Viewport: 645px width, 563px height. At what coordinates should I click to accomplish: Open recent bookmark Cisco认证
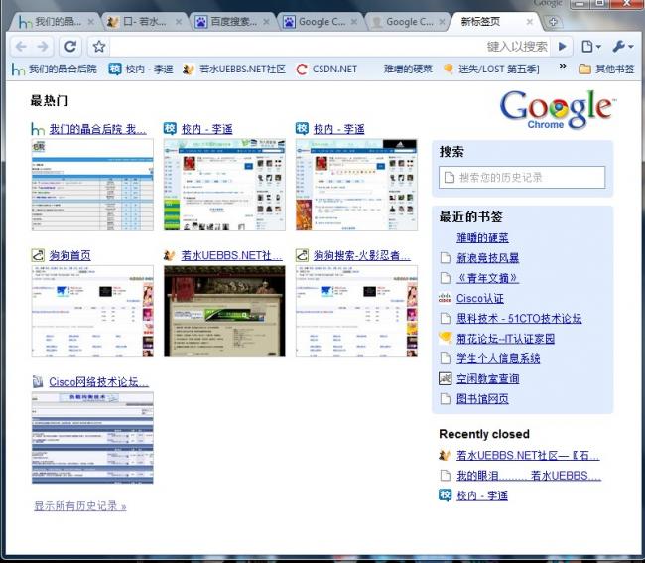point(480,298)
